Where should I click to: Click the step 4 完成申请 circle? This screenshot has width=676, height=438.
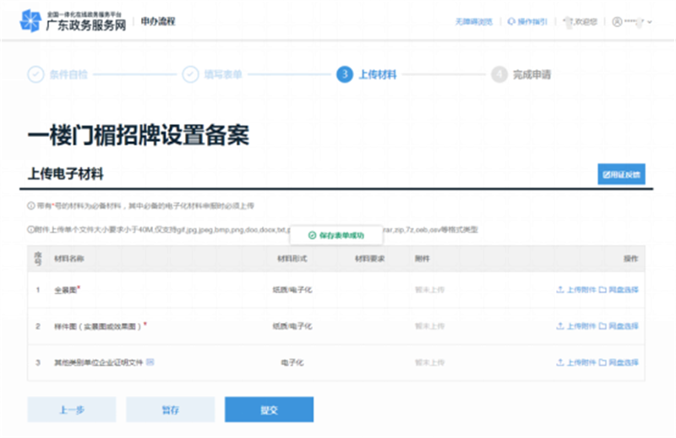point(499,74)
